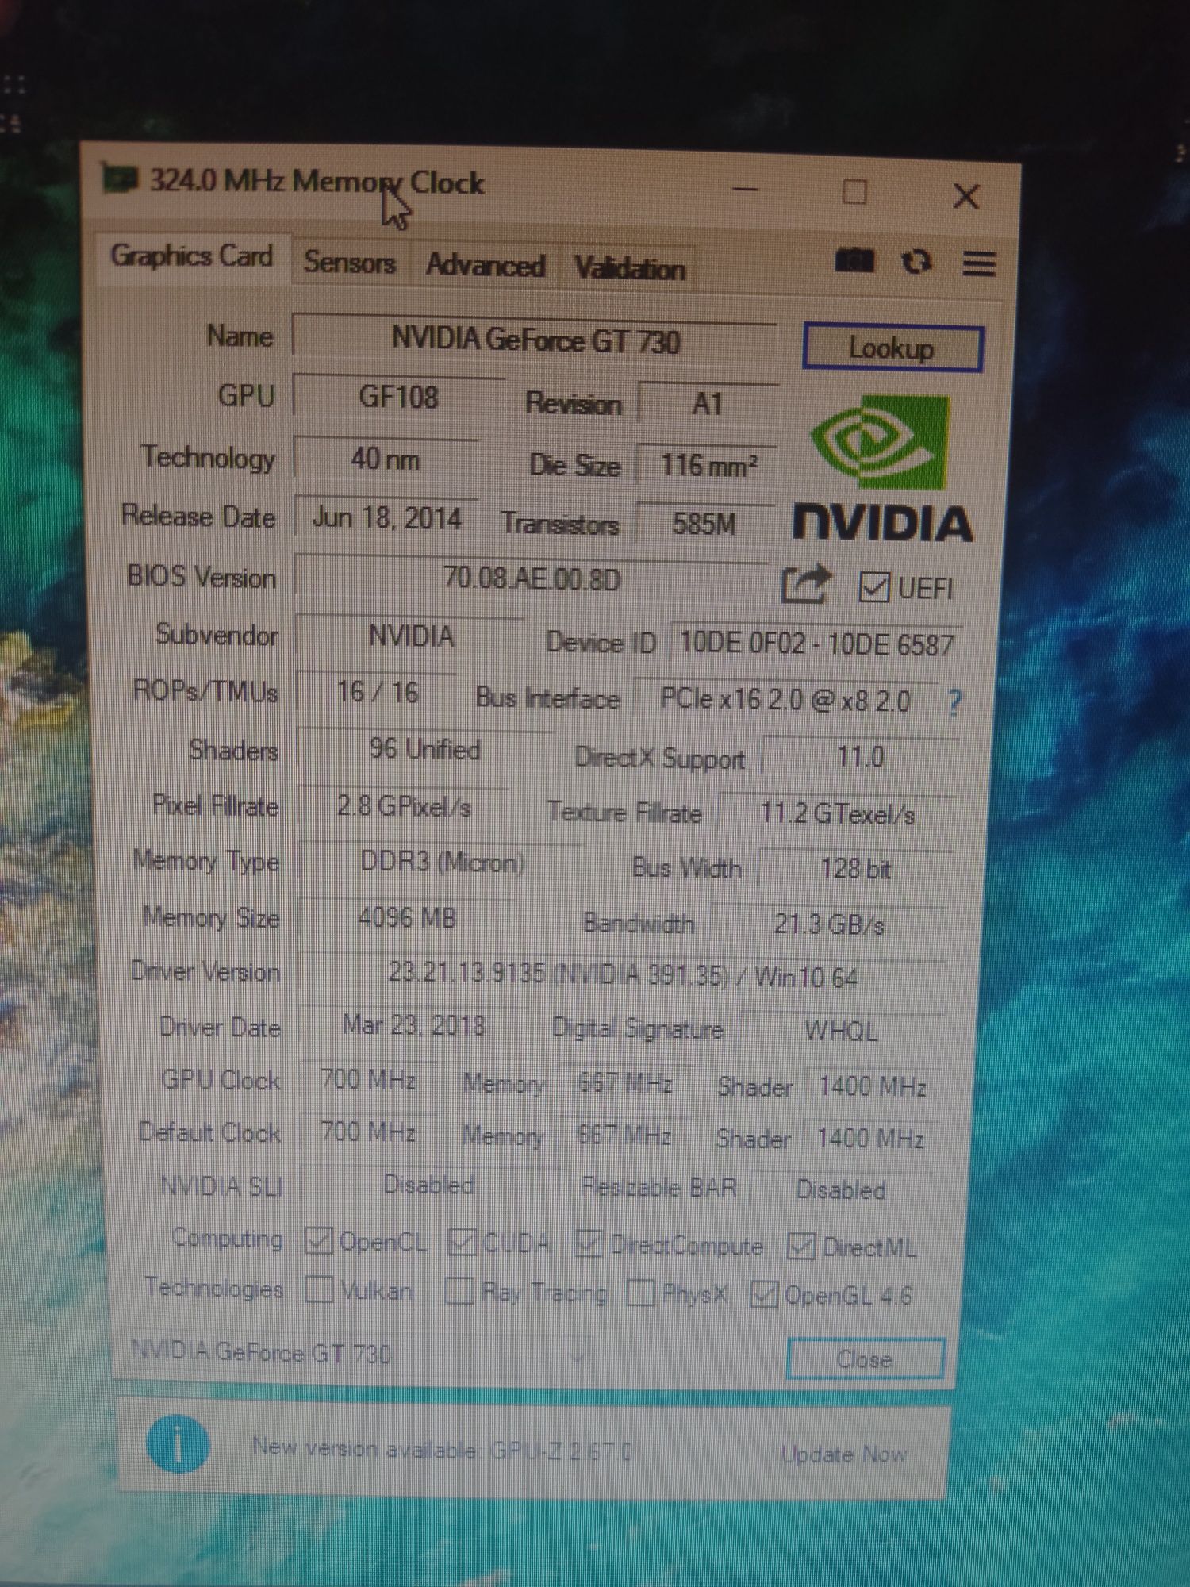The height and width of the screenshot is (1587, 1190).
Task: Click the Die Size value 116 mm²
Action: [x=708, y=465]
